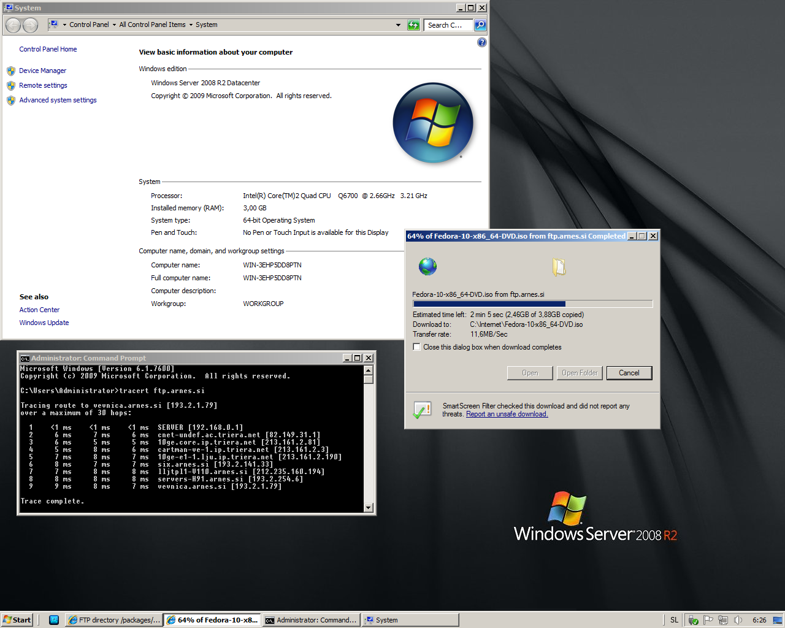
Task: Click 'Windows Server 2008 R2 Datacenter' text
Action: [205, 83]
